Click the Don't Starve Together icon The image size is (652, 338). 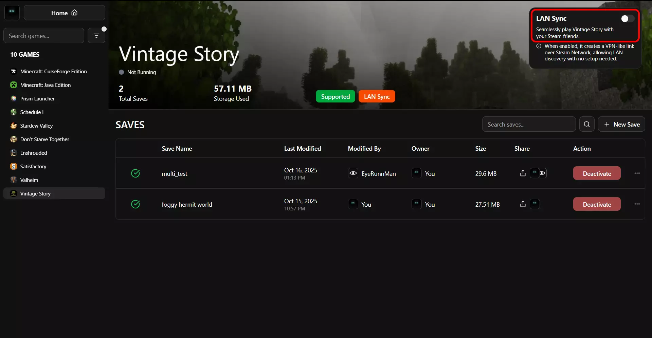tap(14, 139)
